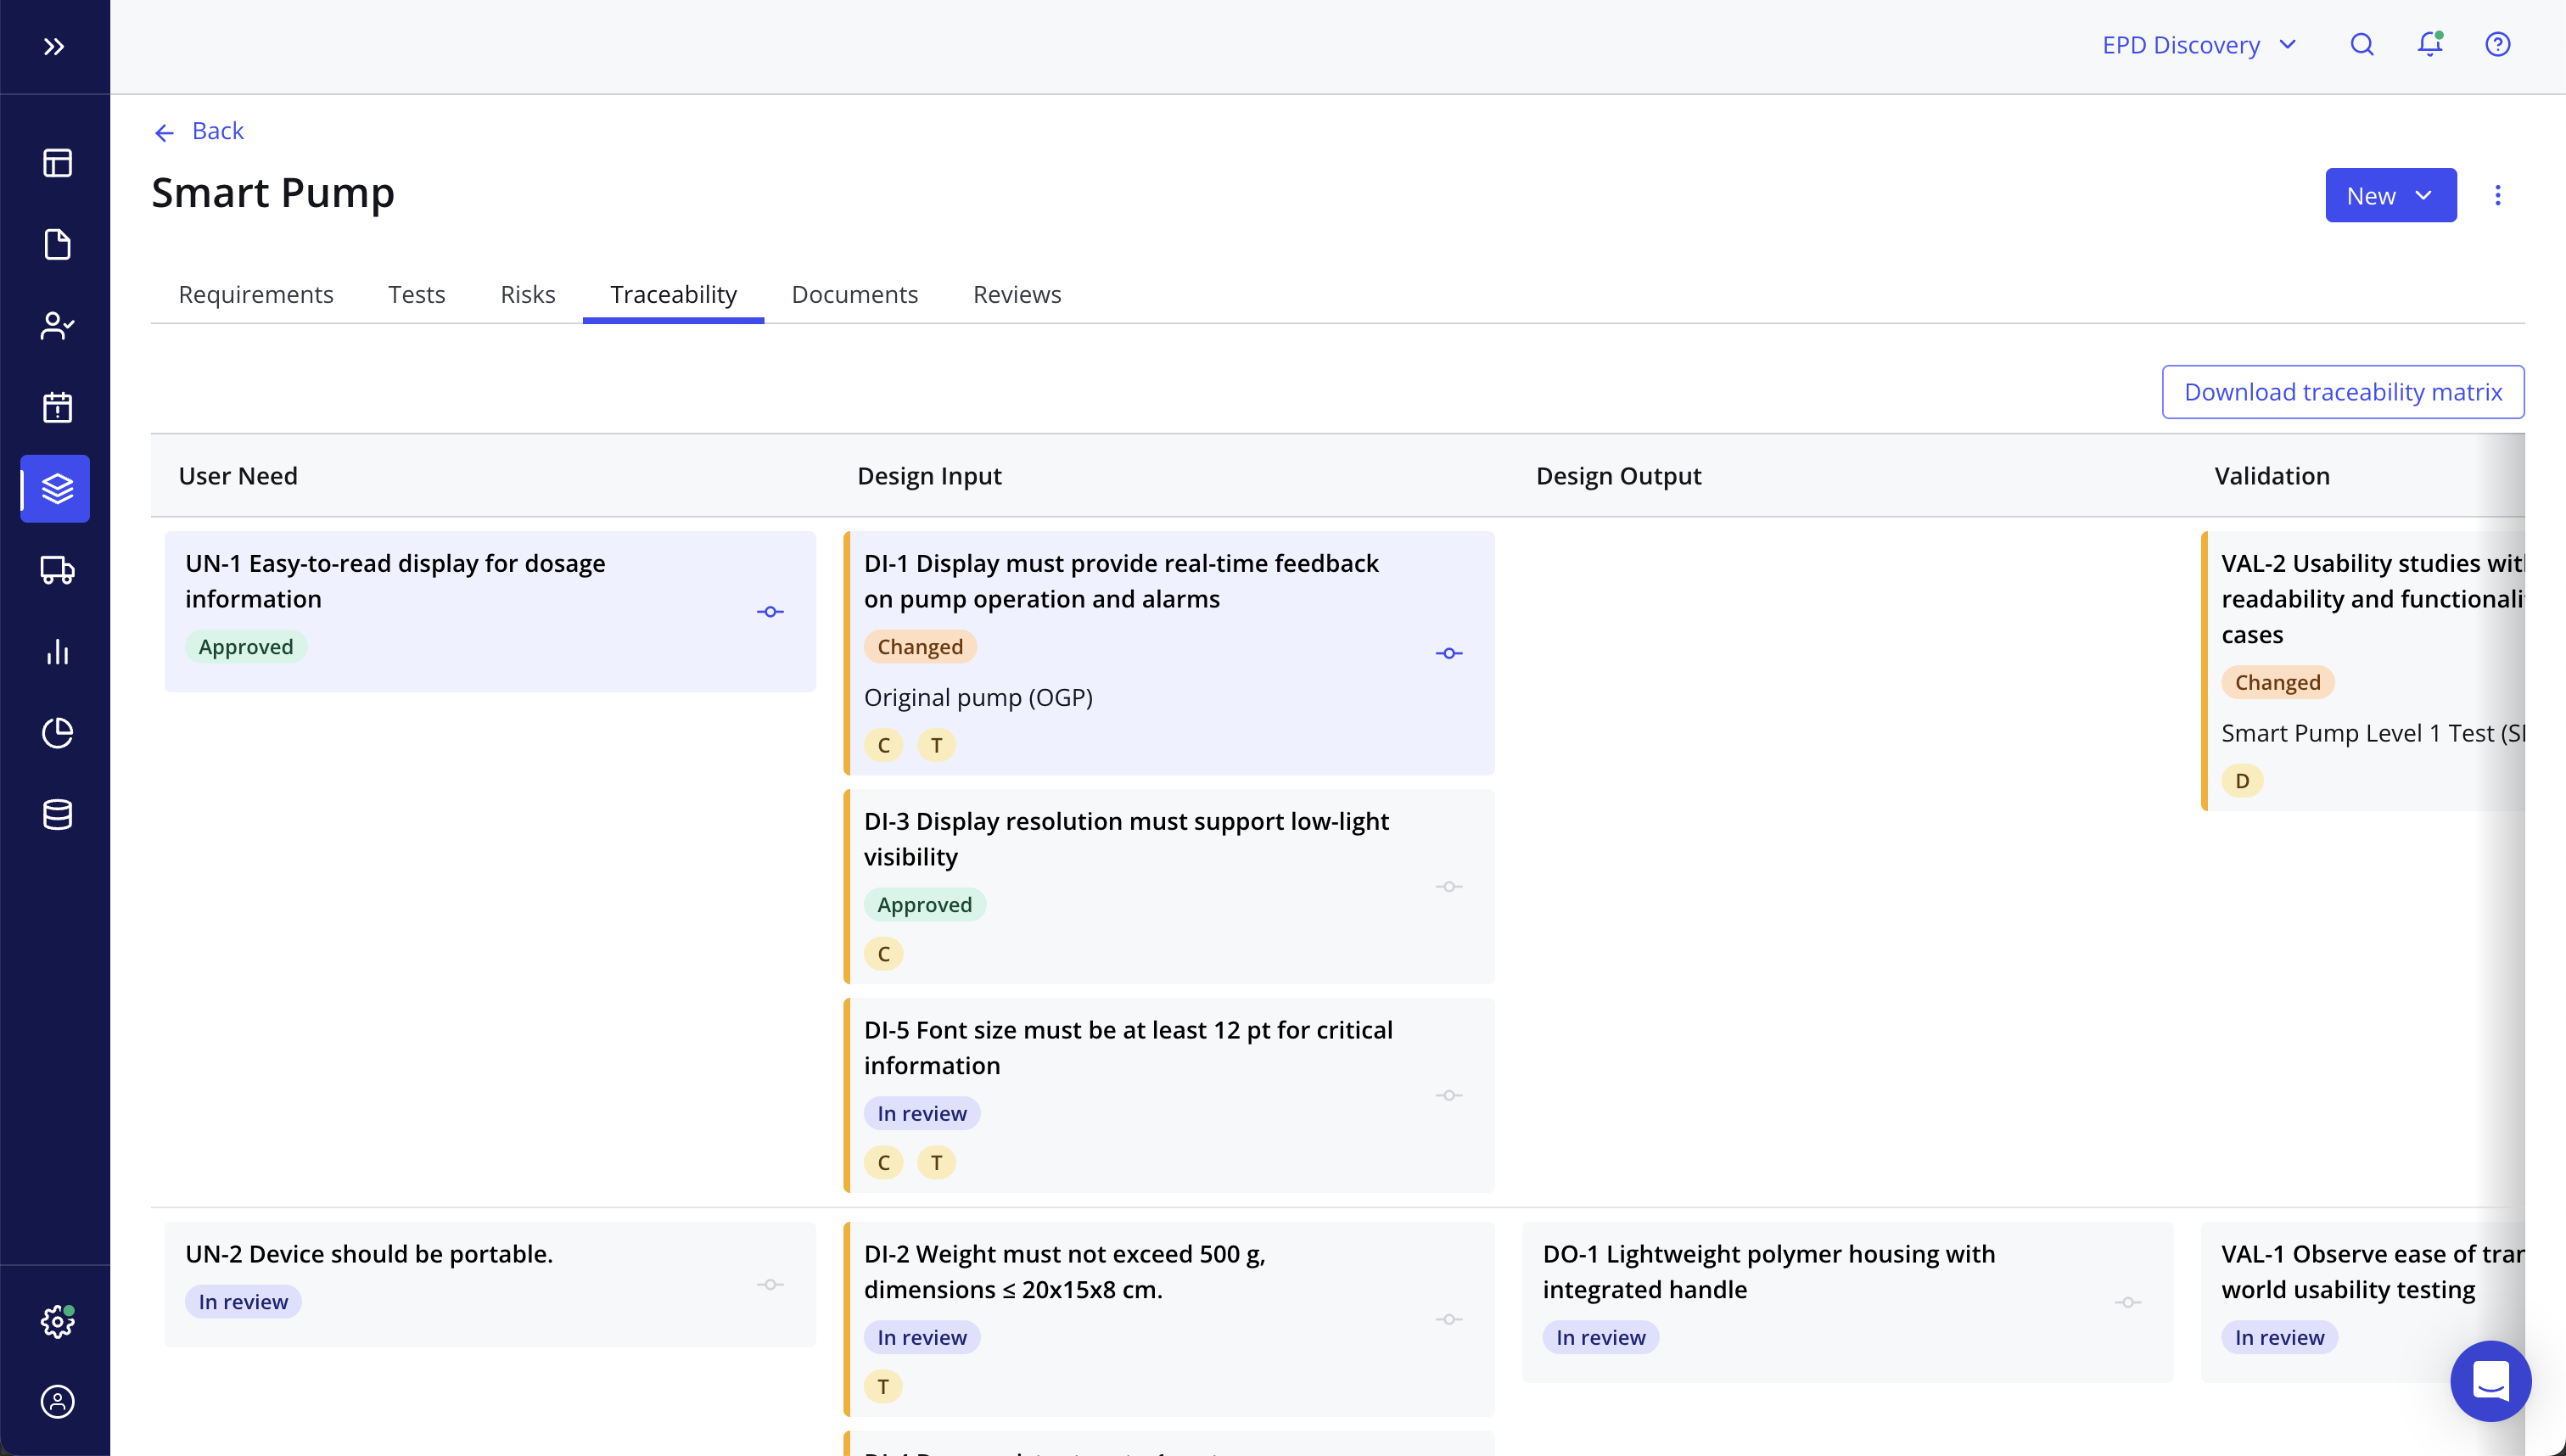Open the EPD Discovery workspace dropdown

(2199, 44)
